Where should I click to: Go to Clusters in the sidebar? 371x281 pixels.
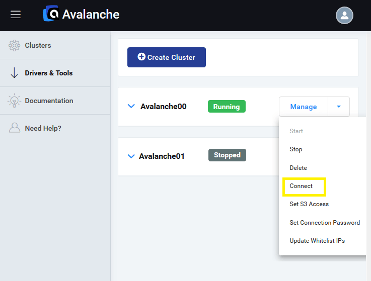tap(55, 45)
